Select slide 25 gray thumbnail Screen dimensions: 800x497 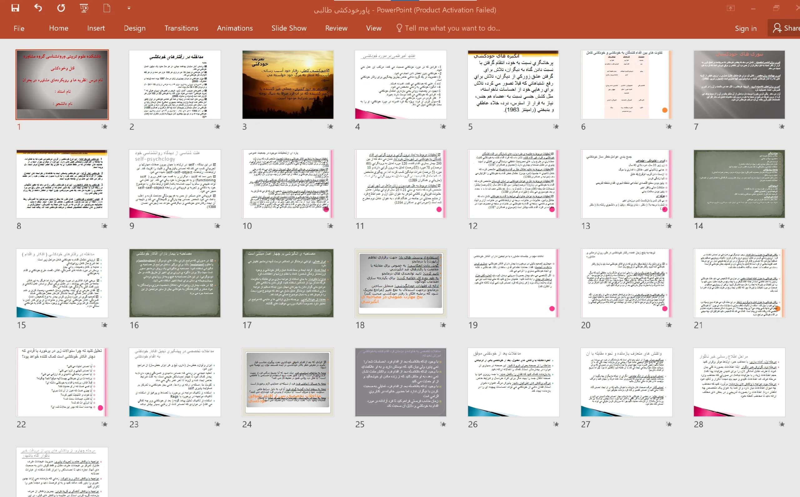(401, 382)
